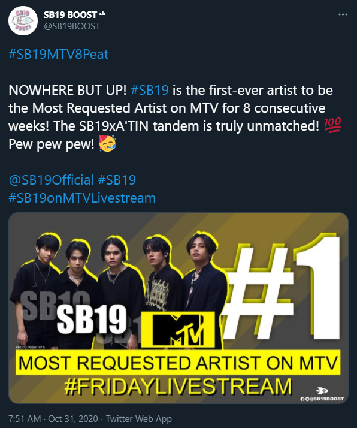Click the @SB19BOOST watermark in image corner
This screenshot has width=357, height=428.
pos(322,399)
